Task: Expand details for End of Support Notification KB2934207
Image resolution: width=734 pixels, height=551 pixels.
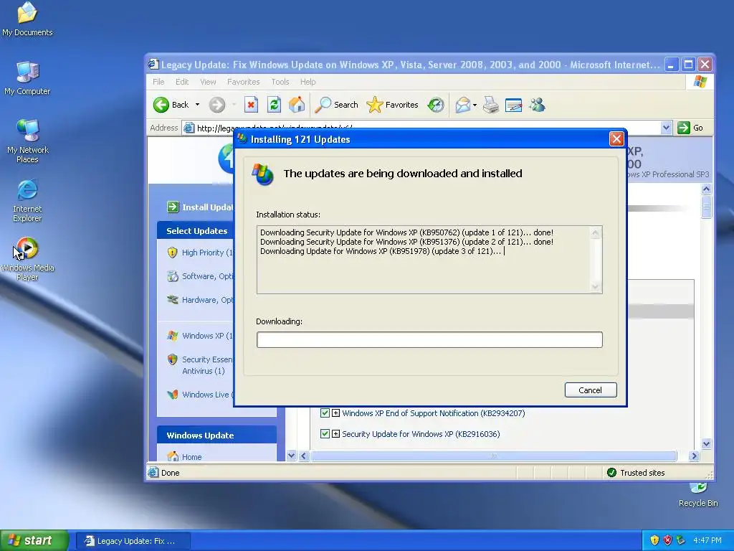Action: click(335, 413)
